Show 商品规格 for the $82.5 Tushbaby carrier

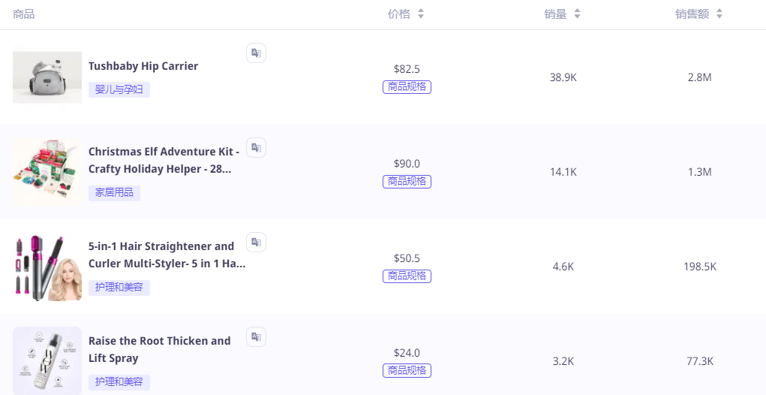click(407, 87)
